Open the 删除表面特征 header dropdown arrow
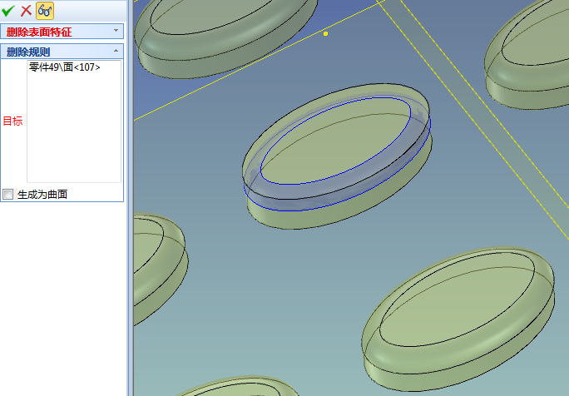Viewport: 569px width, 396px height. 116,31
